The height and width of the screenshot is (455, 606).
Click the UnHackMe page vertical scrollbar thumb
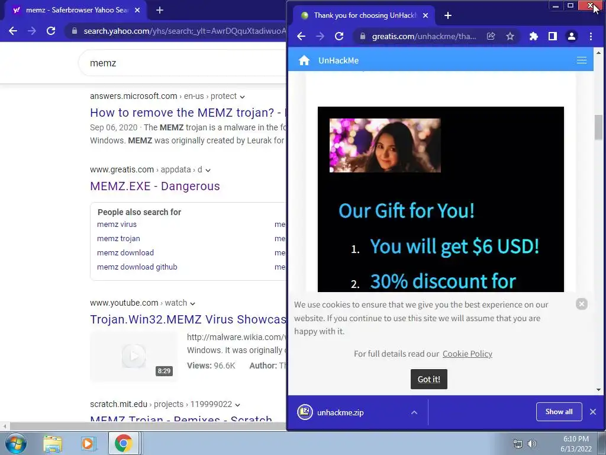[x=599, y=127]
